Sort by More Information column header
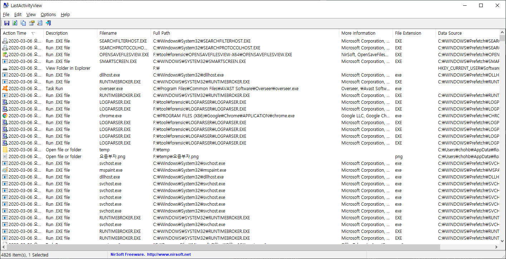 366,33
